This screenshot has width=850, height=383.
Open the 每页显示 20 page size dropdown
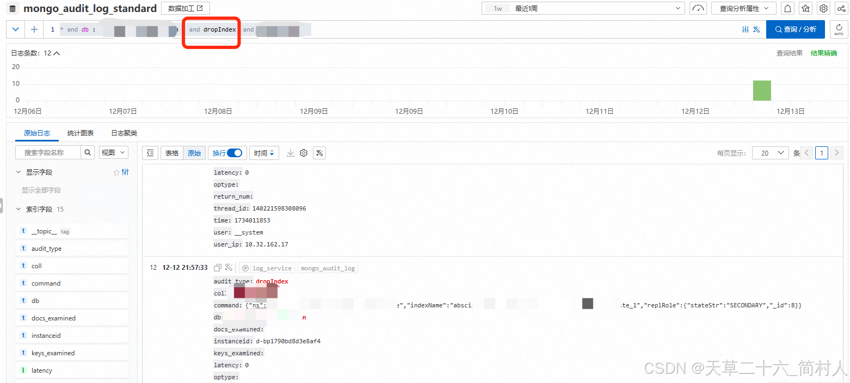770,153
